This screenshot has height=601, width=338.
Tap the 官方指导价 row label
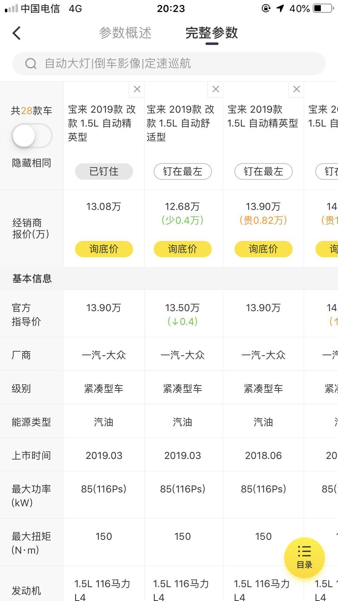pyautogui.click(x=26, y=315)
